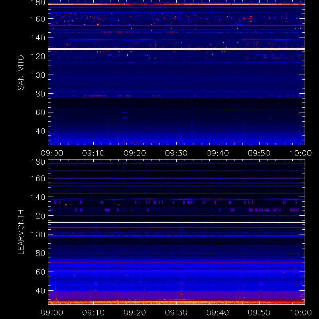Screen dimensions: 319x319
Task: Pick the 120 frequency label on San Vito axis
Action: [x=38, y=56]
